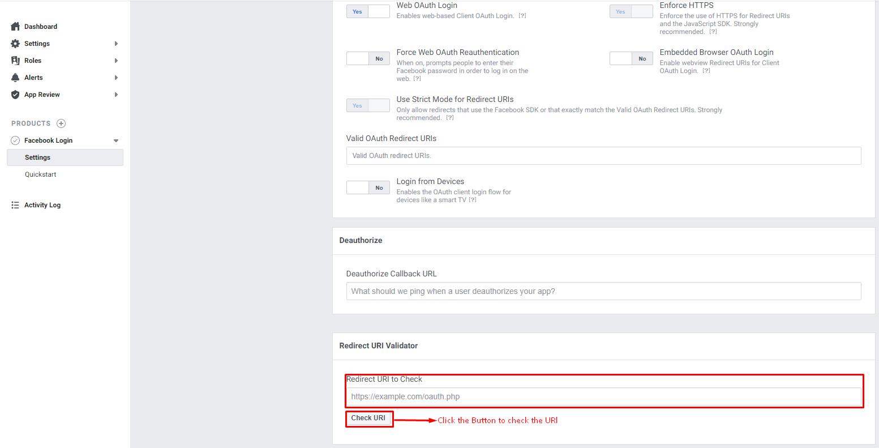The width and height of the screenshot is (879, 448).
Task: Click the Redirect URI Validator heading
Action: tap(379, 345)
